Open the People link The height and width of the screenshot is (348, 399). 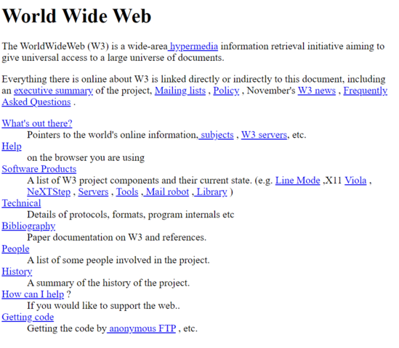point(15,249)
